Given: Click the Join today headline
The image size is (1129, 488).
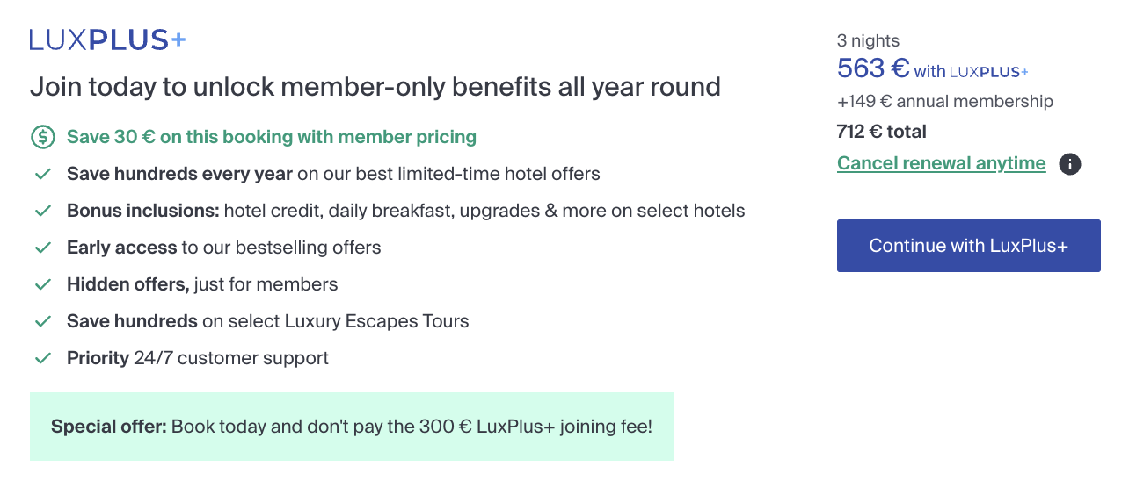Looking at the screenshot, I should click(375, 87).
